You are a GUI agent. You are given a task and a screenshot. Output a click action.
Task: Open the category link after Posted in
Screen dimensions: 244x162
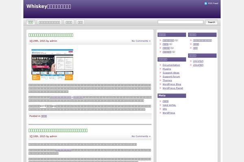coord(44,116)
